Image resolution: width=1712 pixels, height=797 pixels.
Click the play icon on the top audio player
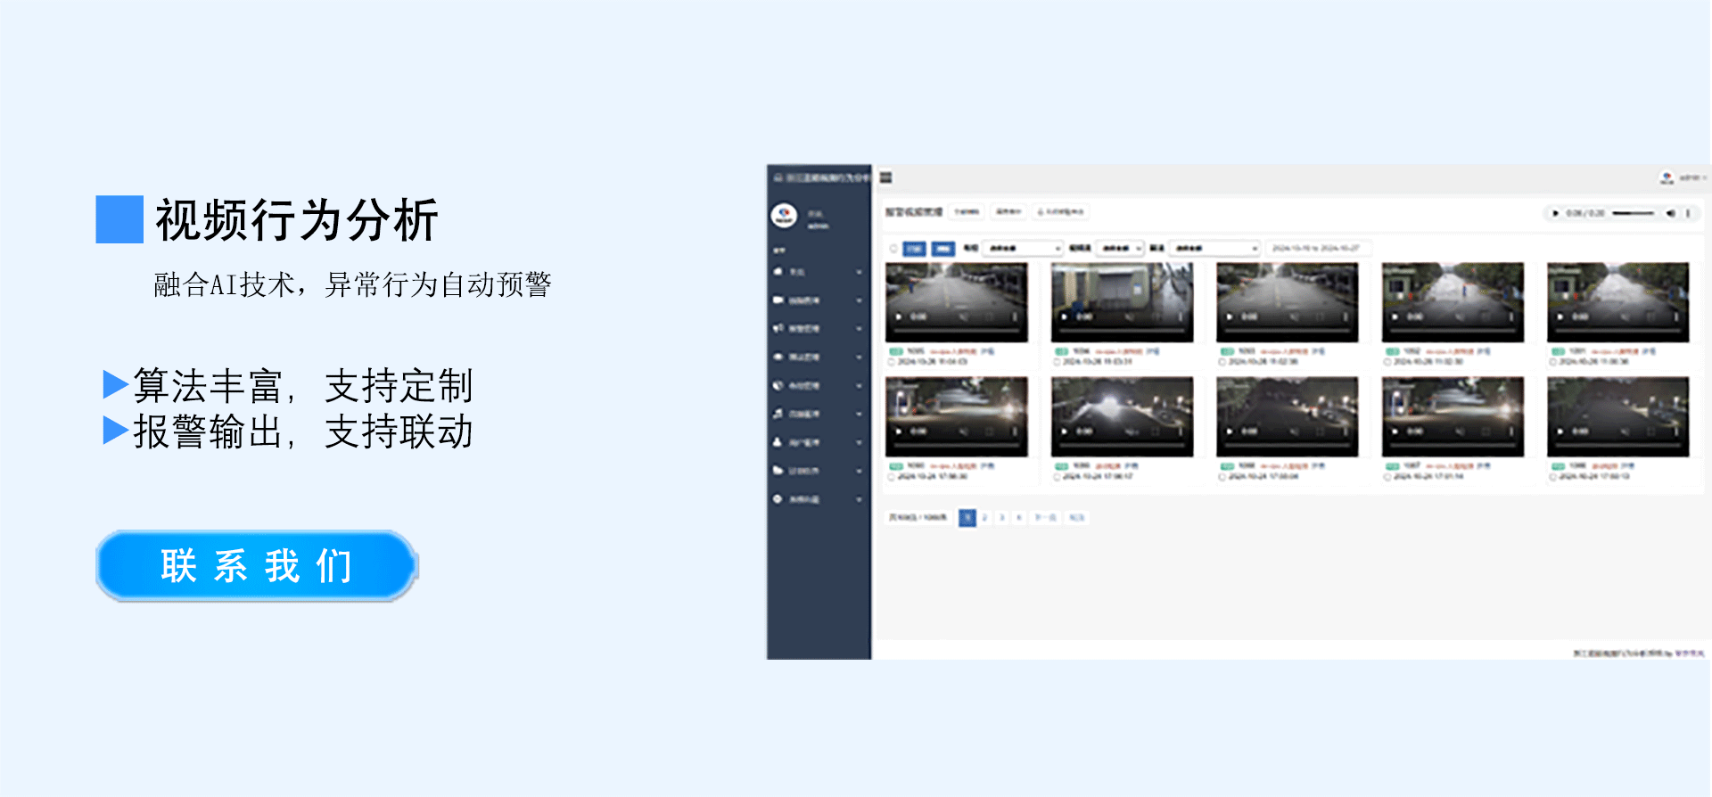click(x=1555, y=213)
